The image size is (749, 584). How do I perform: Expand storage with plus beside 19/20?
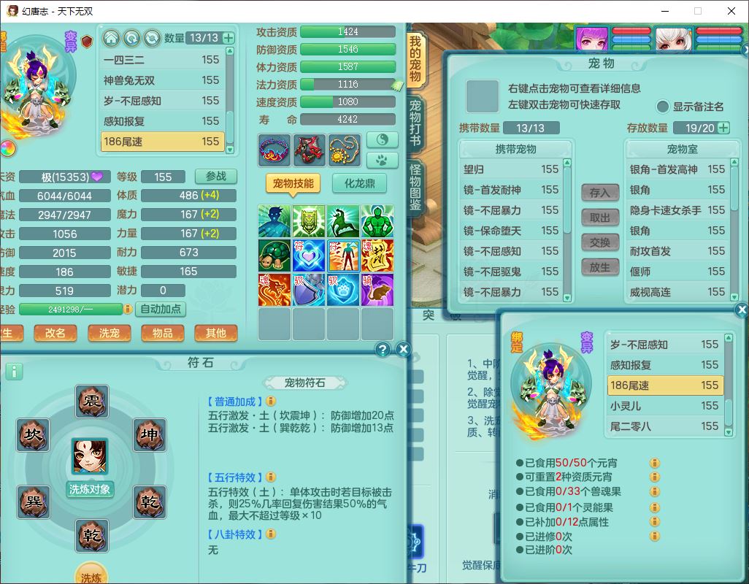coord(723,128)
